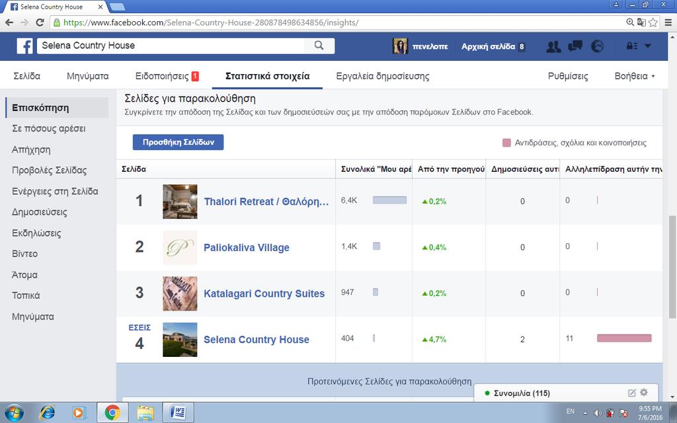Viewport: 677px width, 423px height.
Task: Open Εργαλεία δημοσίευσης tab
Action: tap(383, 77)
